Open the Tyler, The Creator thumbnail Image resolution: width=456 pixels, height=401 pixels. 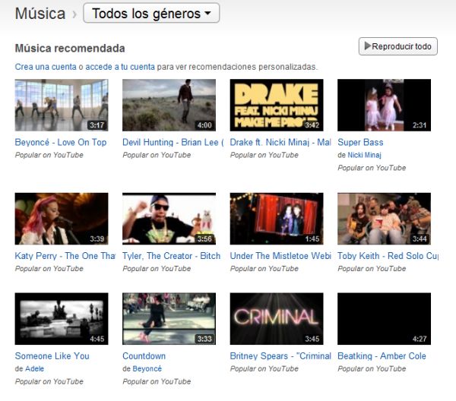[169, 219]
